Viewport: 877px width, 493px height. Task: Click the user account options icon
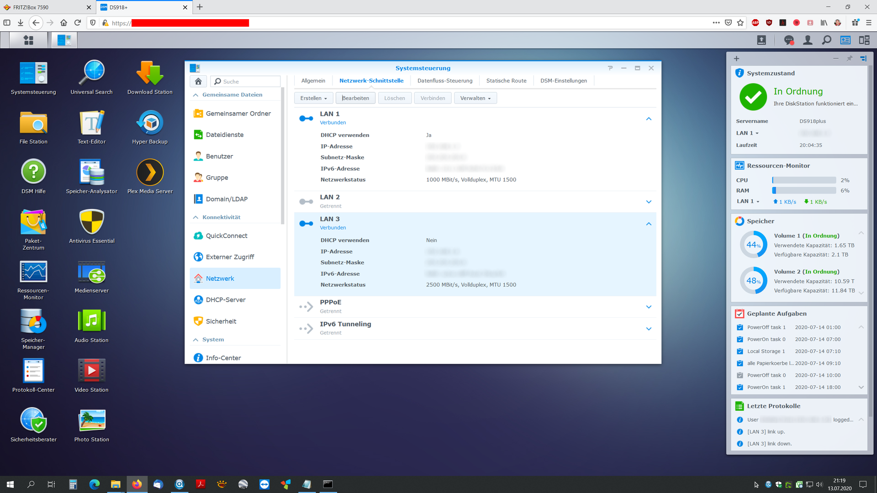coord(808,40)
